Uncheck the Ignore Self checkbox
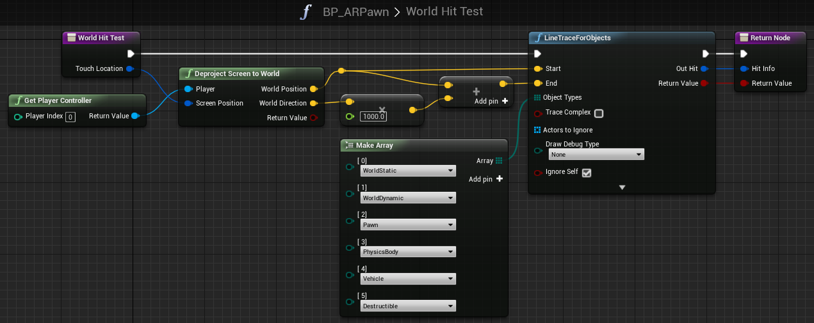The height and width of the screenshot is (323, 814). tap(586, 173)
